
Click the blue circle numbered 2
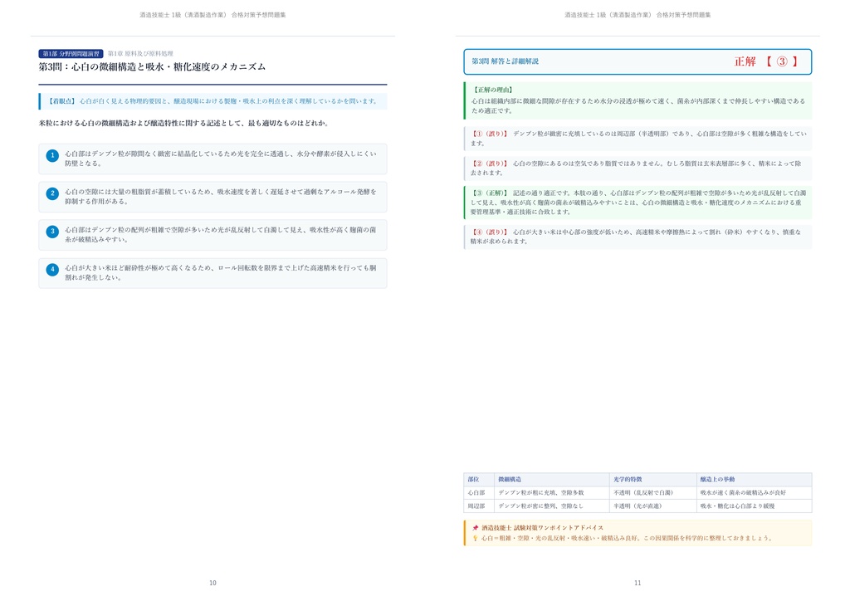[x=52, y=194]
